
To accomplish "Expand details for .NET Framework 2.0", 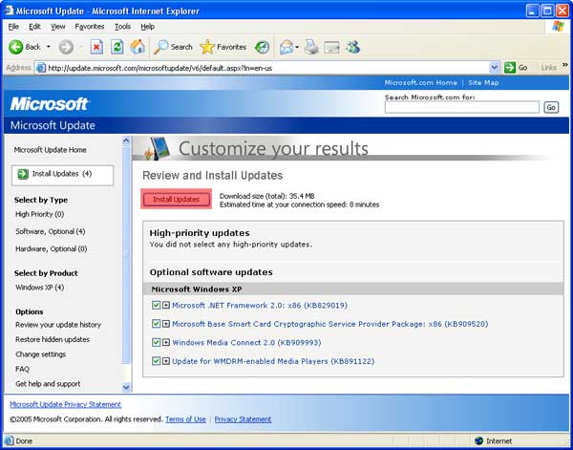I will [166, 305].
